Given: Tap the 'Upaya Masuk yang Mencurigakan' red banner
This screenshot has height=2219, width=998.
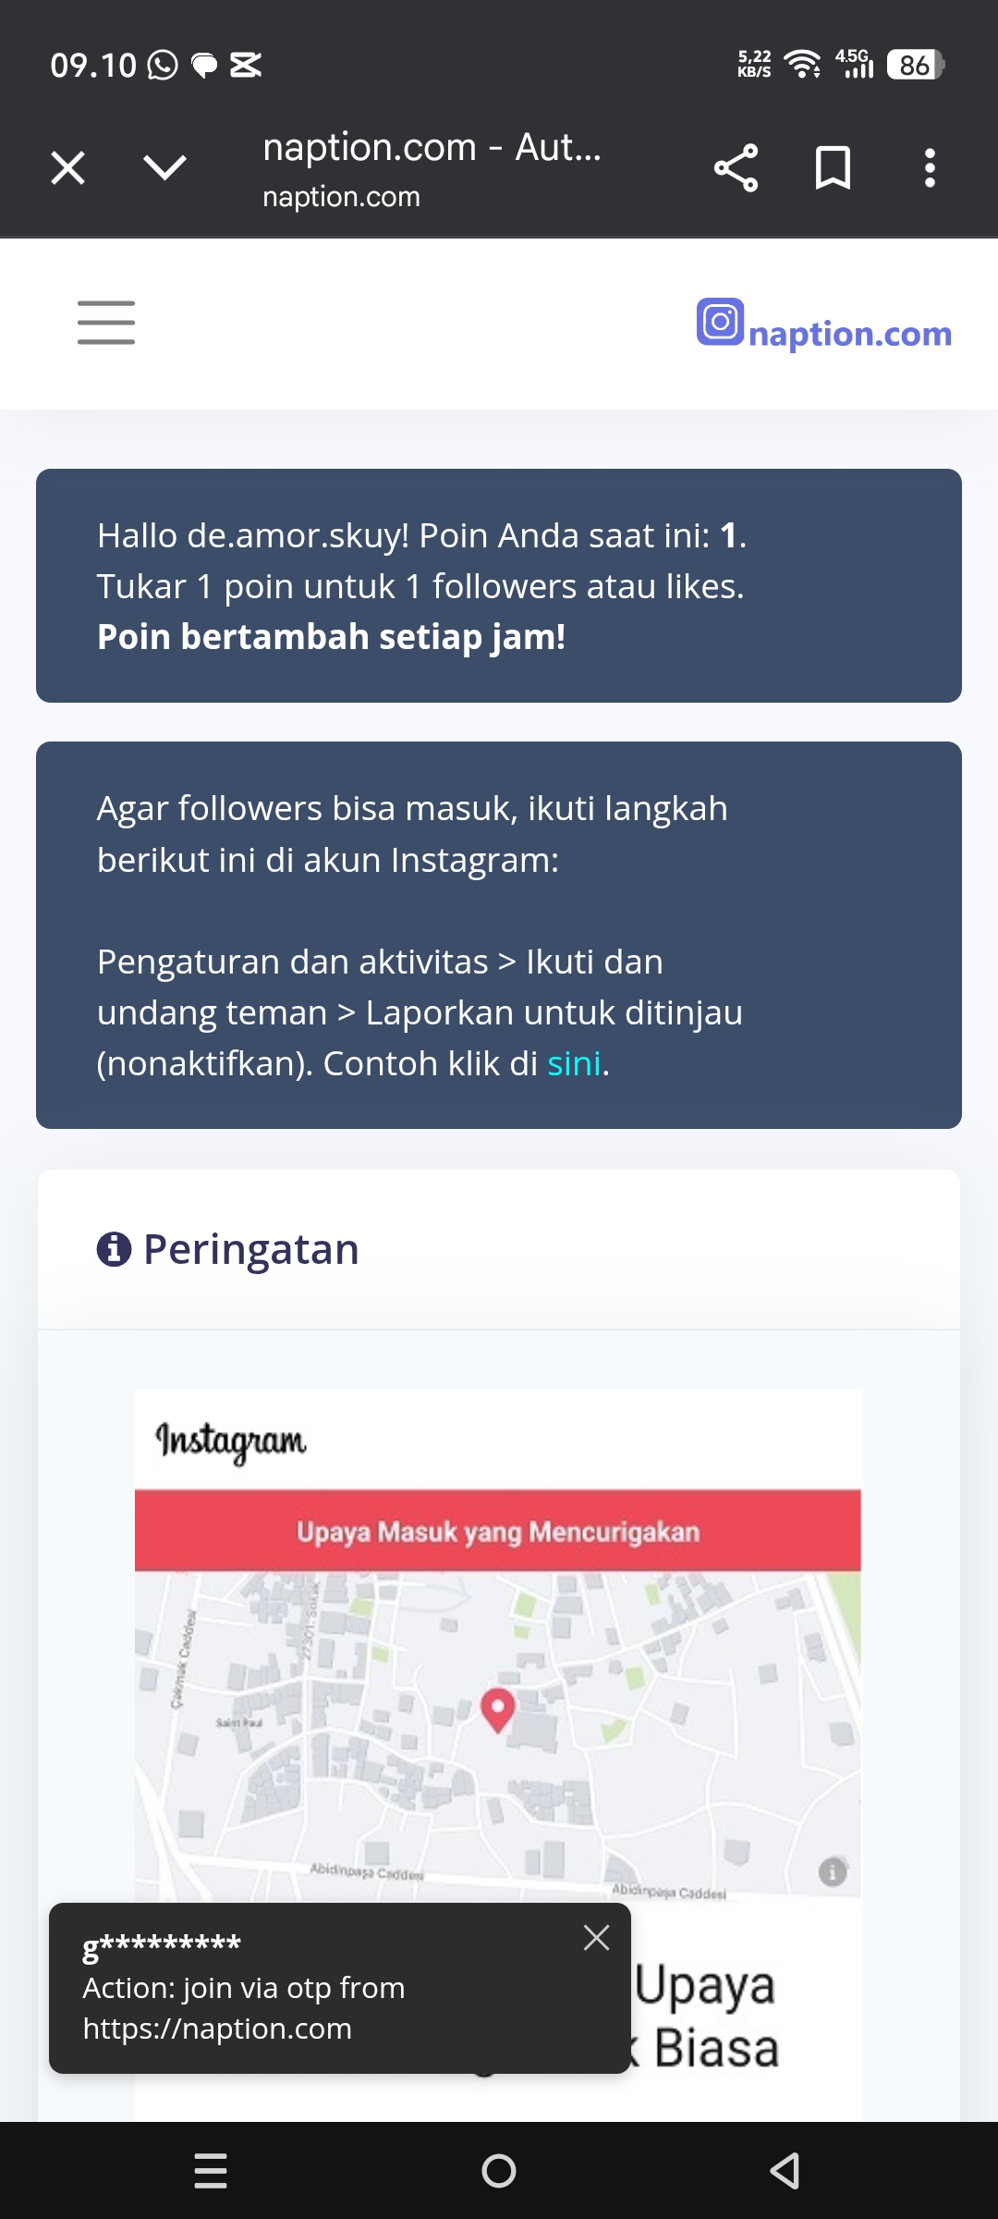Looking at the screenshot, I should tap(498, 1531).
